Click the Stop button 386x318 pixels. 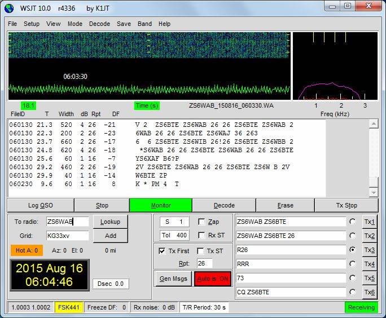[x=102, y=205]
